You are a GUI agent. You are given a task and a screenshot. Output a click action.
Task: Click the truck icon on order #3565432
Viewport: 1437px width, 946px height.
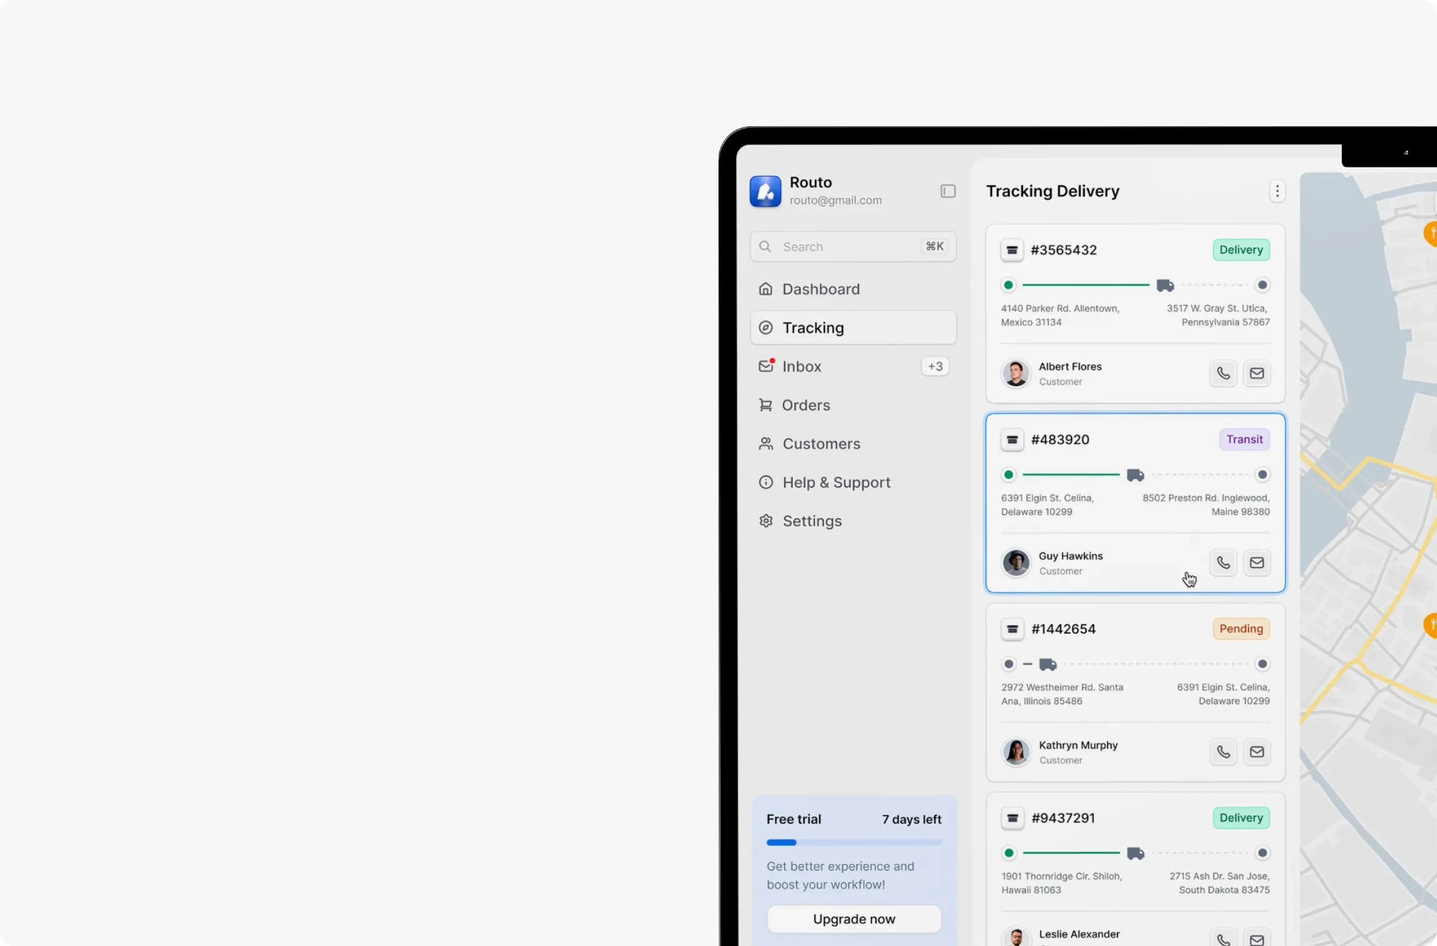tap(1165, 285)
